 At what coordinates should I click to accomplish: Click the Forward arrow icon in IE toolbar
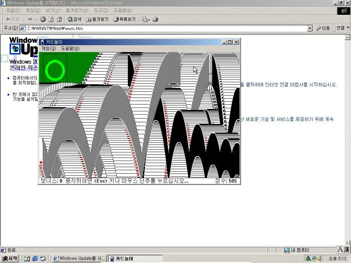(30, 20)
